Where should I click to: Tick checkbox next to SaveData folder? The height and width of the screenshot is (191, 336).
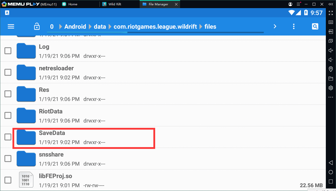8,137
